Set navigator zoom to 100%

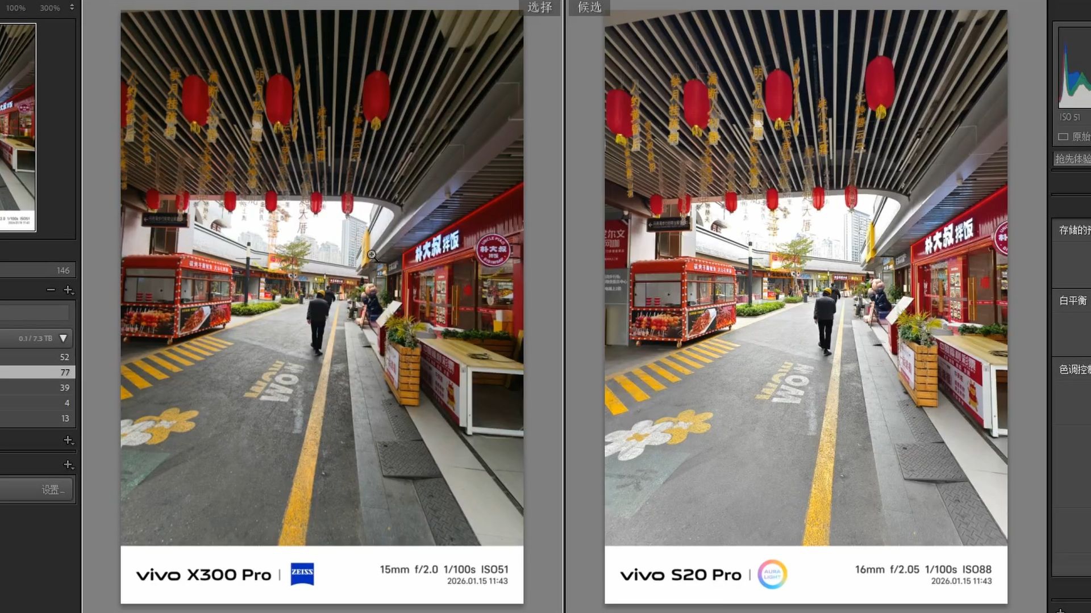coord(15,8)
